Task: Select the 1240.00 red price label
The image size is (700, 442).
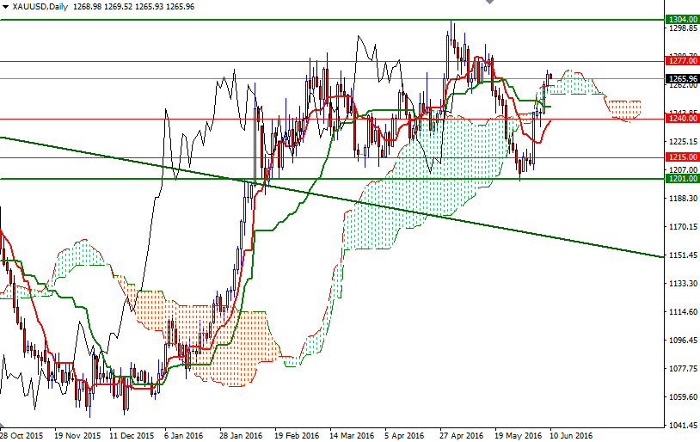Action: coord(682,119)
